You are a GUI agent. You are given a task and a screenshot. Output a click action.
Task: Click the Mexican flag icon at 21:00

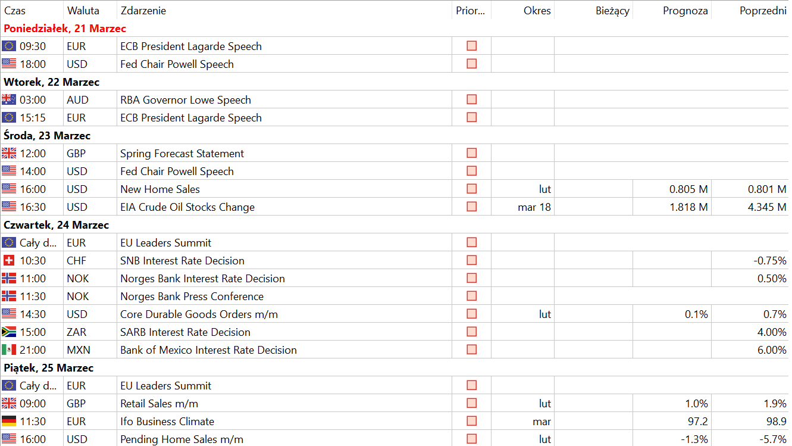coord(9,350)
